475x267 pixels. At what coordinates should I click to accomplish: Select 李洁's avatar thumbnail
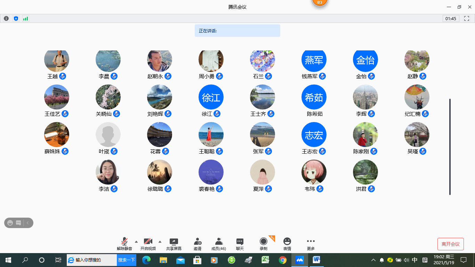click(108, 172)
